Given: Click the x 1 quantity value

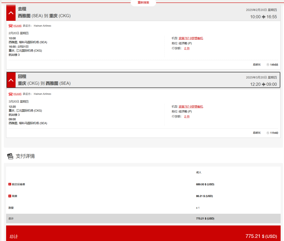Looking at the screenshot, I should tap(197, 208).
